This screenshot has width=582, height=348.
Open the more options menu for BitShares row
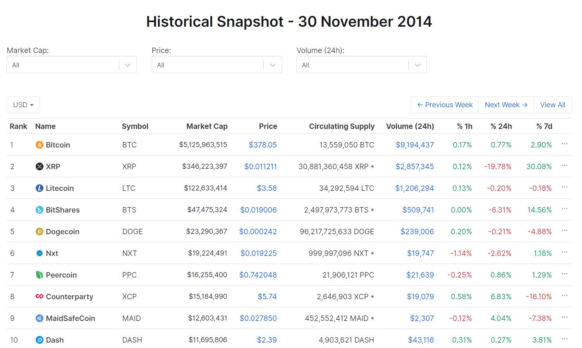click(564, 209)
